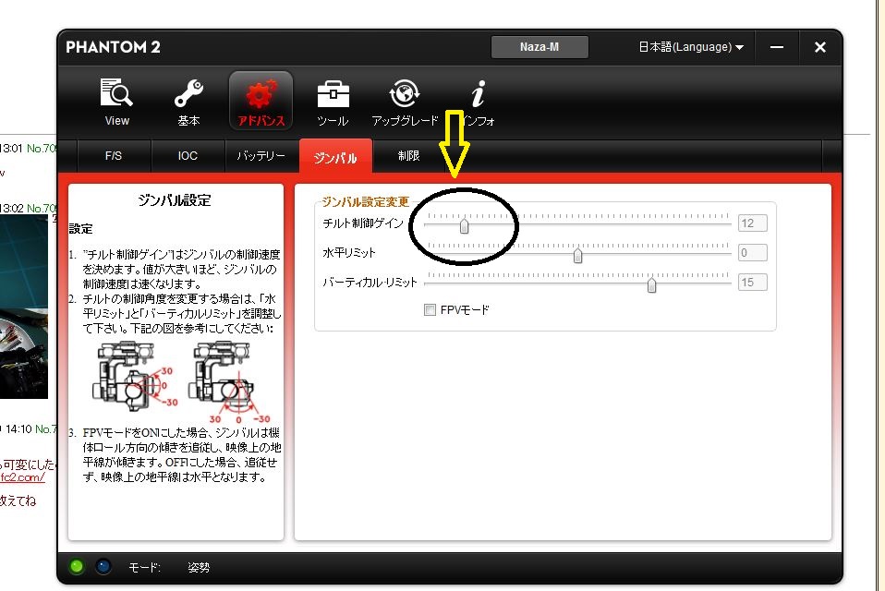Switch to the F/S tab
Viewport: 885px width, 591px height.
tap(114, 156)
